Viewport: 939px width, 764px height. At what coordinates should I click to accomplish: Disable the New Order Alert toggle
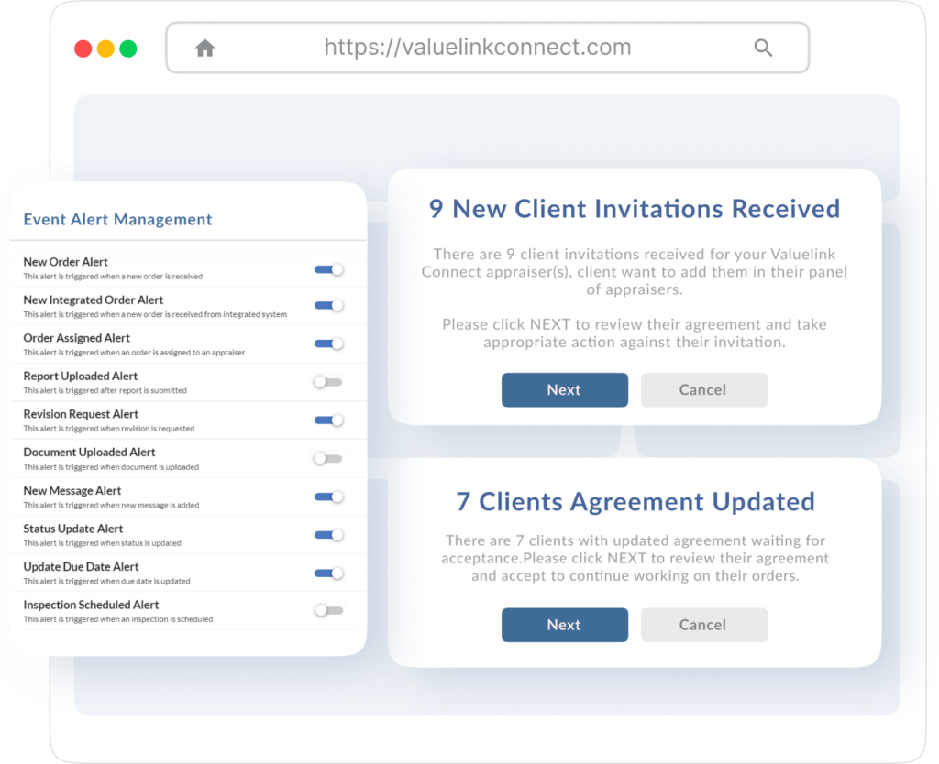pyautogui.click(x=327, y=268)
